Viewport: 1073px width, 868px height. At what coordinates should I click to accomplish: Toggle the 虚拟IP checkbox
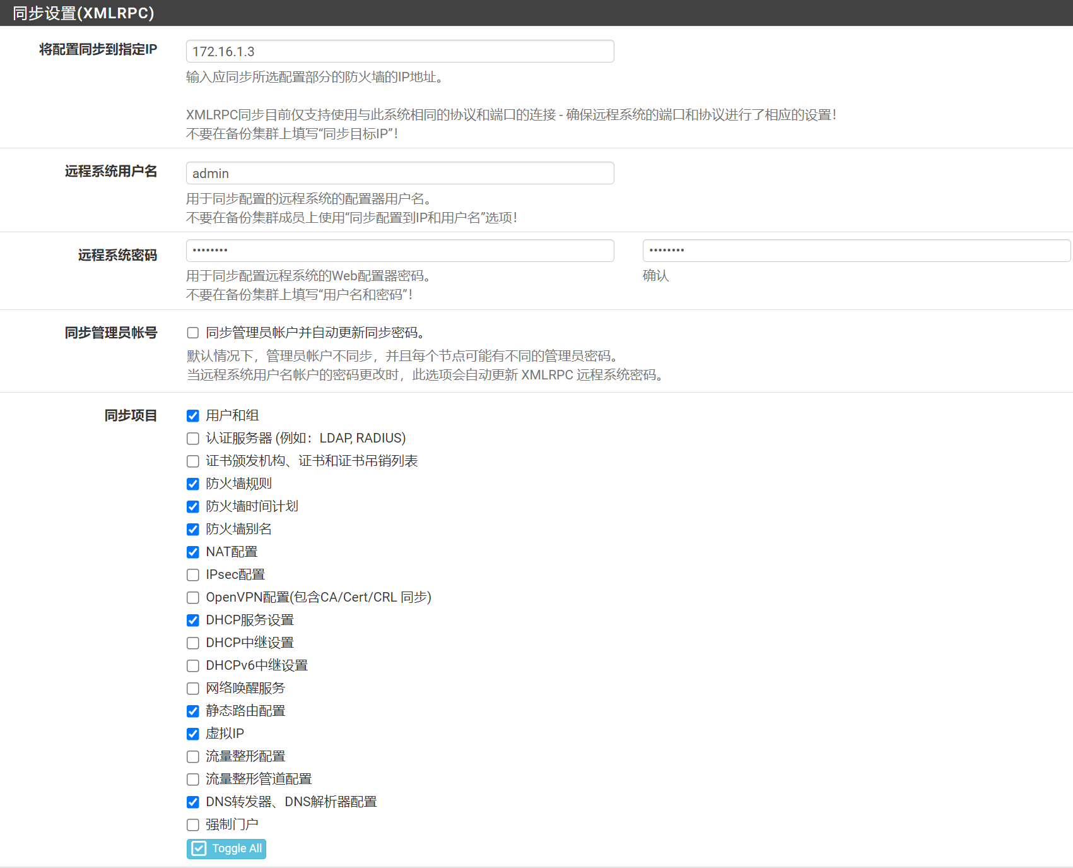pyautogui.click(x=193, y=734)
